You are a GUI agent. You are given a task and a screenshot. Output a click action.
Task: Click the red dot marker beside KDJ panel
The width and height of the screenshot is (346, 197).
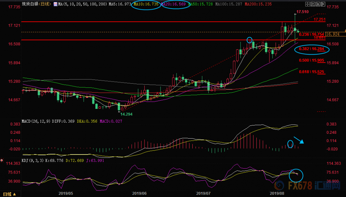[x=1, y=160]
